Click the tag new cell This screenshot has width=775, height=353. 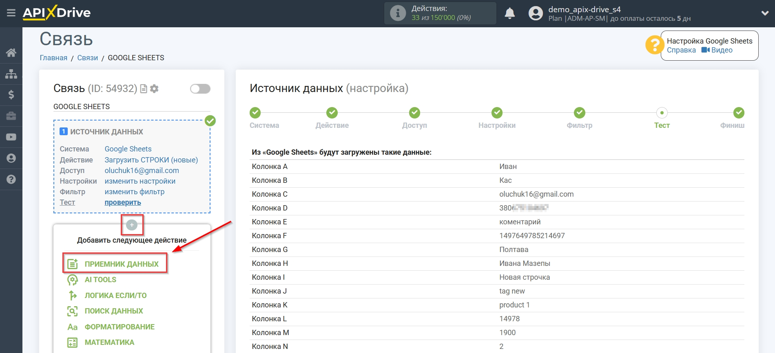[x=512, y=291]
